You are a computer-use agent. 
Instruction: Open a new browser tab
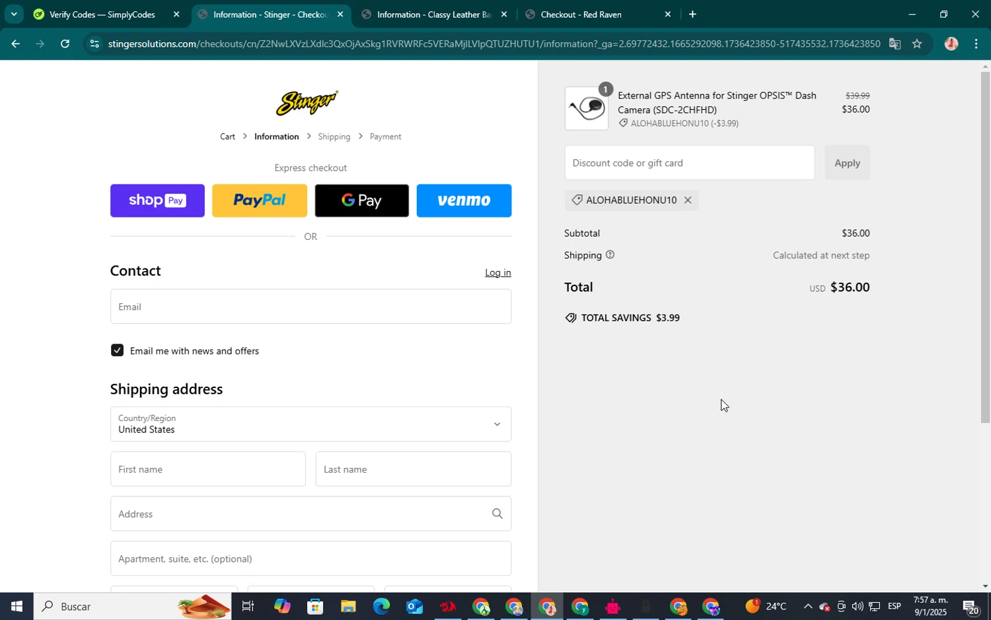(x=692, y=15)
